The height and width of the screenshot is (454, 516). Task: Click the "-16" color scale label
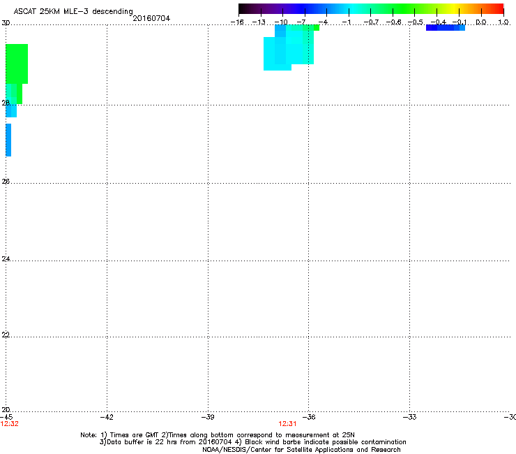[237, 22]
